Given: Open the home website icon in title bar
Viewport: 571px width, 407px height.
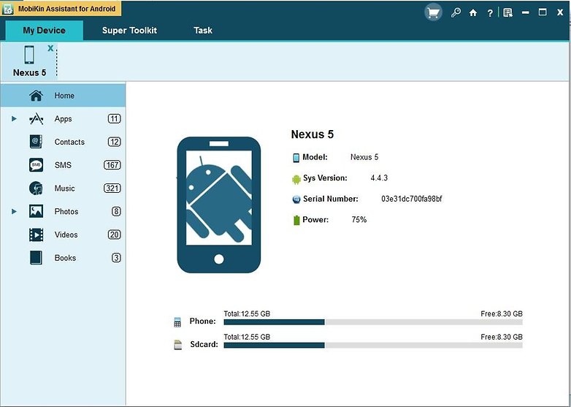Looking at the screenshot, I should click(x=472, y=12).
